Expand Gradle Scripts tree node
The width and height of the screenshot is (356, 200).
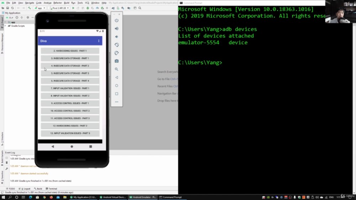coord(5,26)
